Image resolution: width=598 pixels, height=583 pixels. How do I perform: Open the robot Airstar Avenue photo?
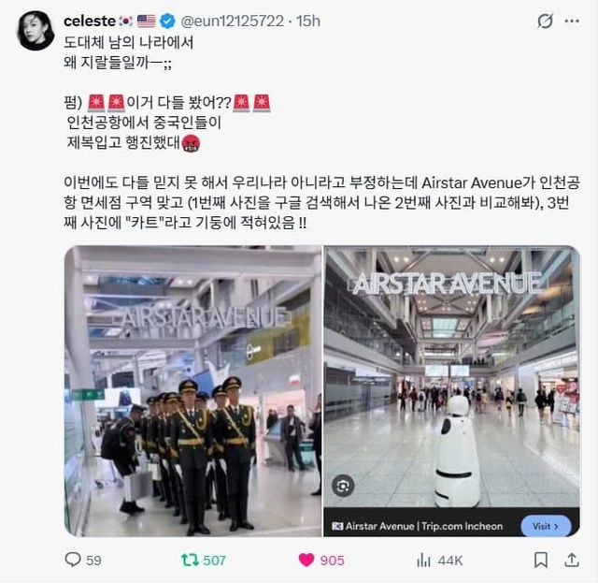452,376
